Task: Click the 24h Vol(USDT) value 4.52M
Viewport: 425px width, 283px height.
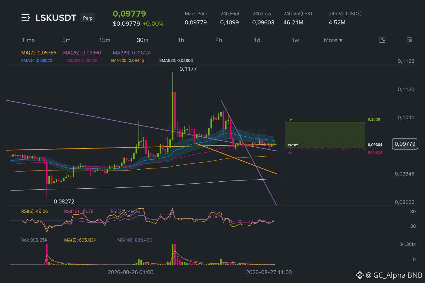Action: pyautogui.click(x=337, y=22)
